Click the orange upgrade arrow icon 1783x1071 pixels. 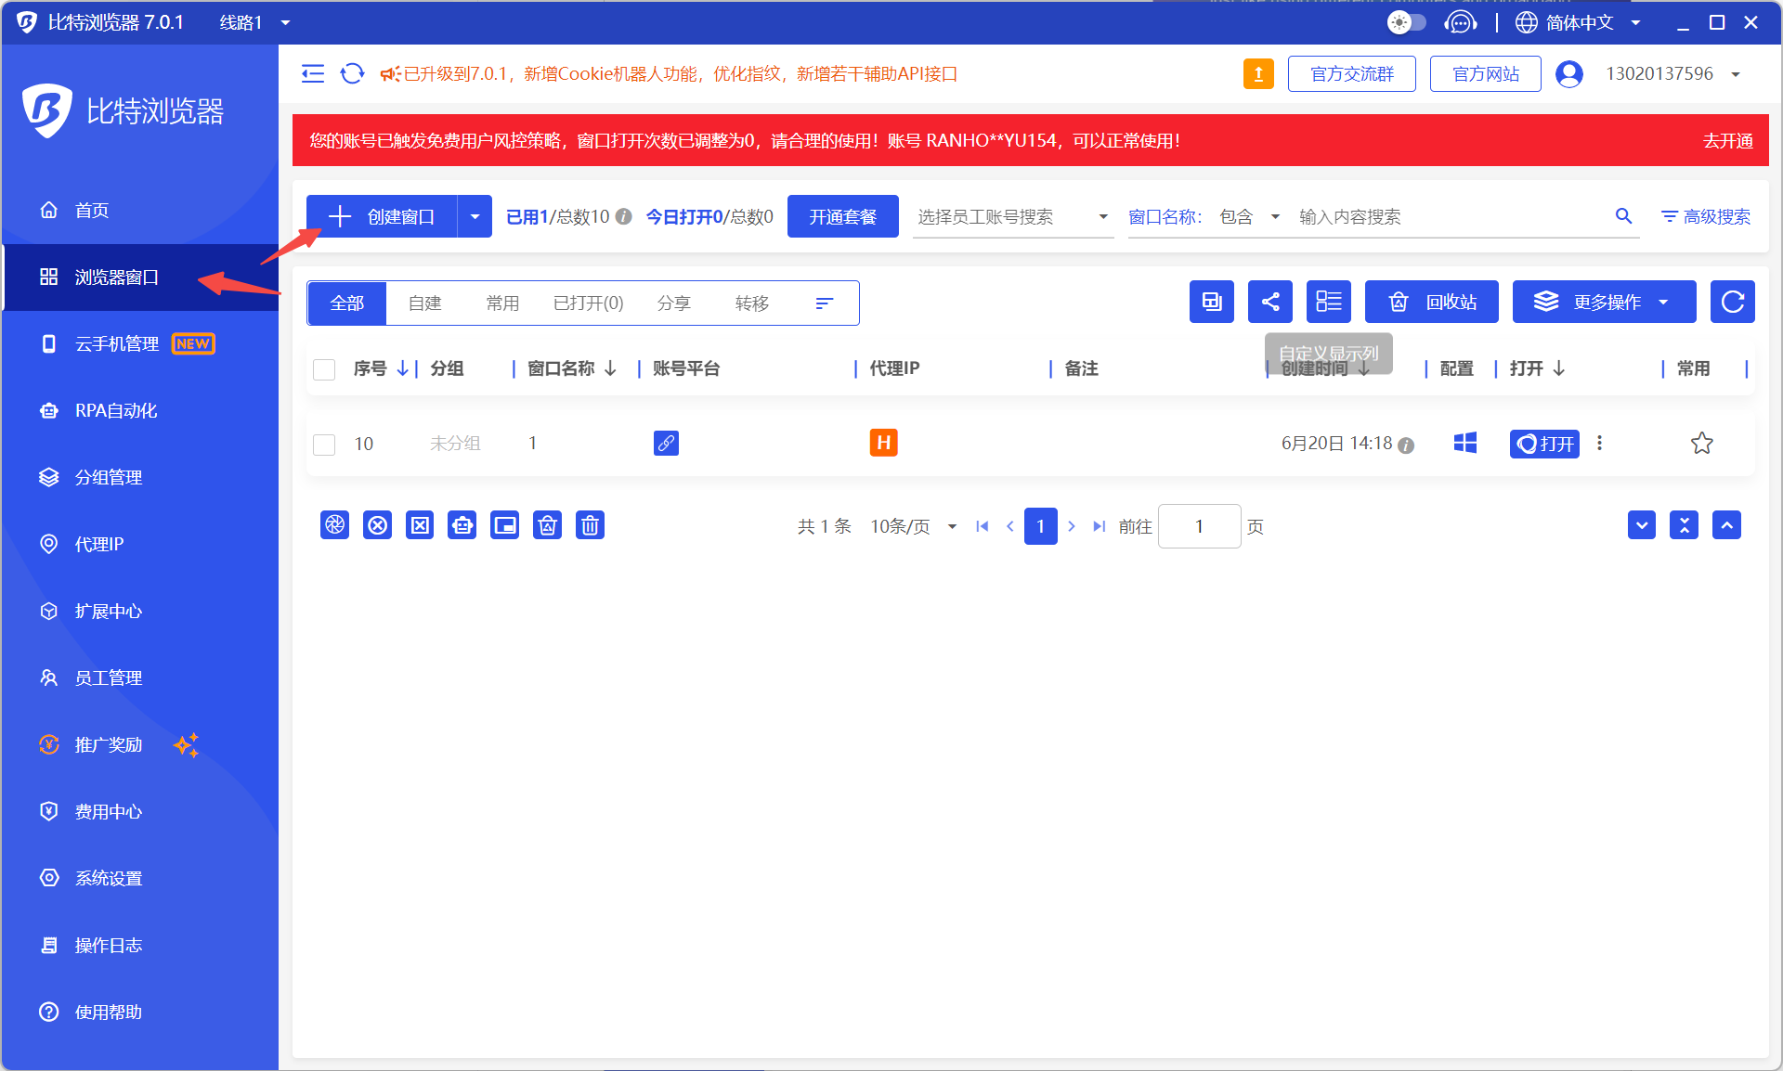tap(1258, 73)
